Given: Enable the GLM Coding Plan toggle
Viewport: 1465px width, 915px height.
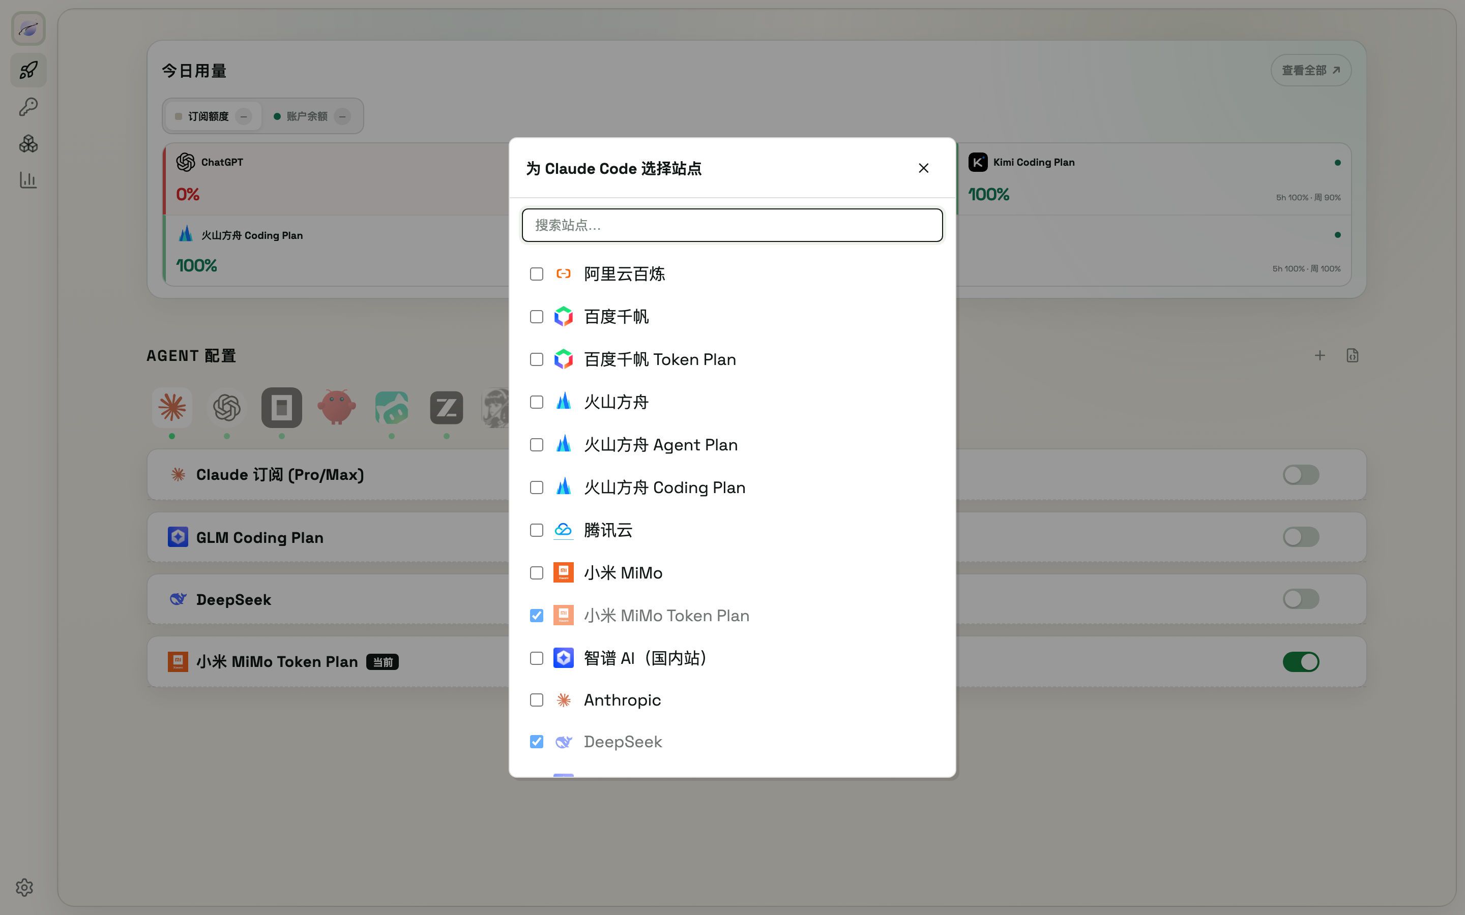Looking at the screenshot, I should click(x=1301, y=537).
